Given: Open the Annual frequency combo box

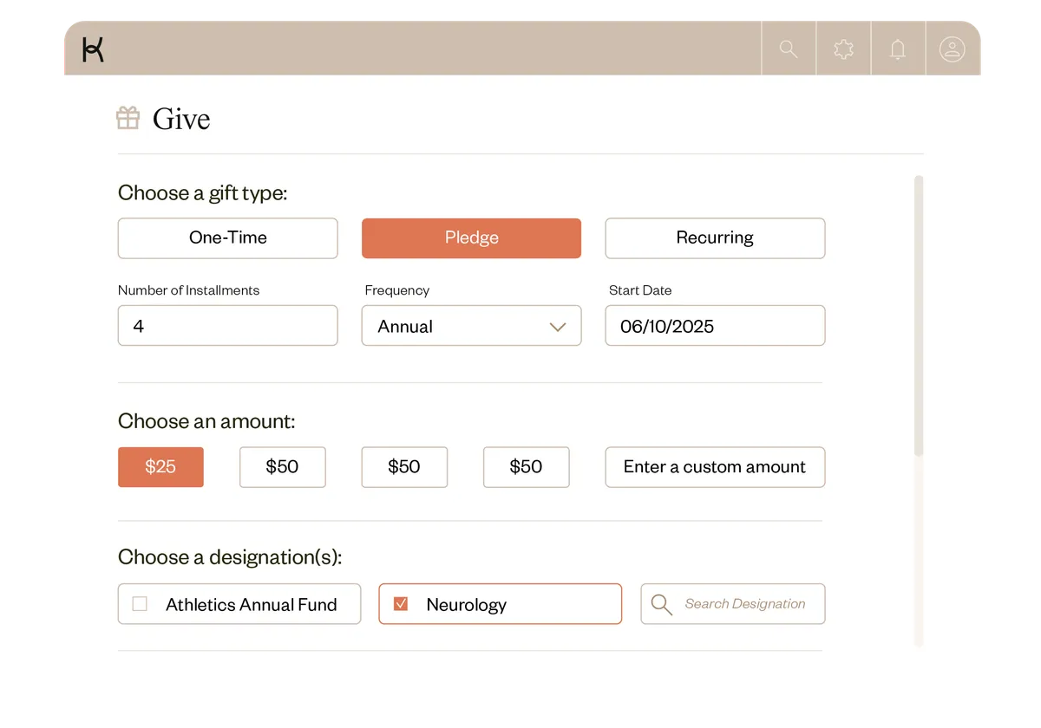Looking at the screenshot, I should (471, 326).
